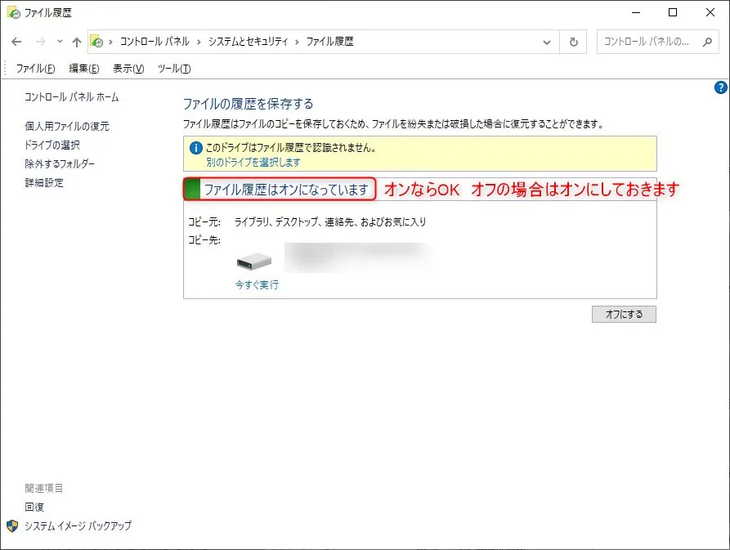This screenshot has width=730, height=550.
Task: Open the blue help question mark icon
Action: 720,87
